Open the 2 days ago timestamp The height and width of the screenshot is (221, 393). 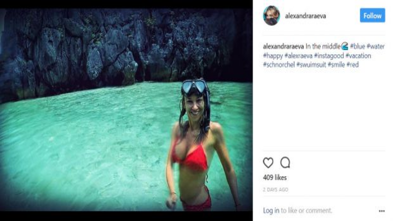coord(276,189)
